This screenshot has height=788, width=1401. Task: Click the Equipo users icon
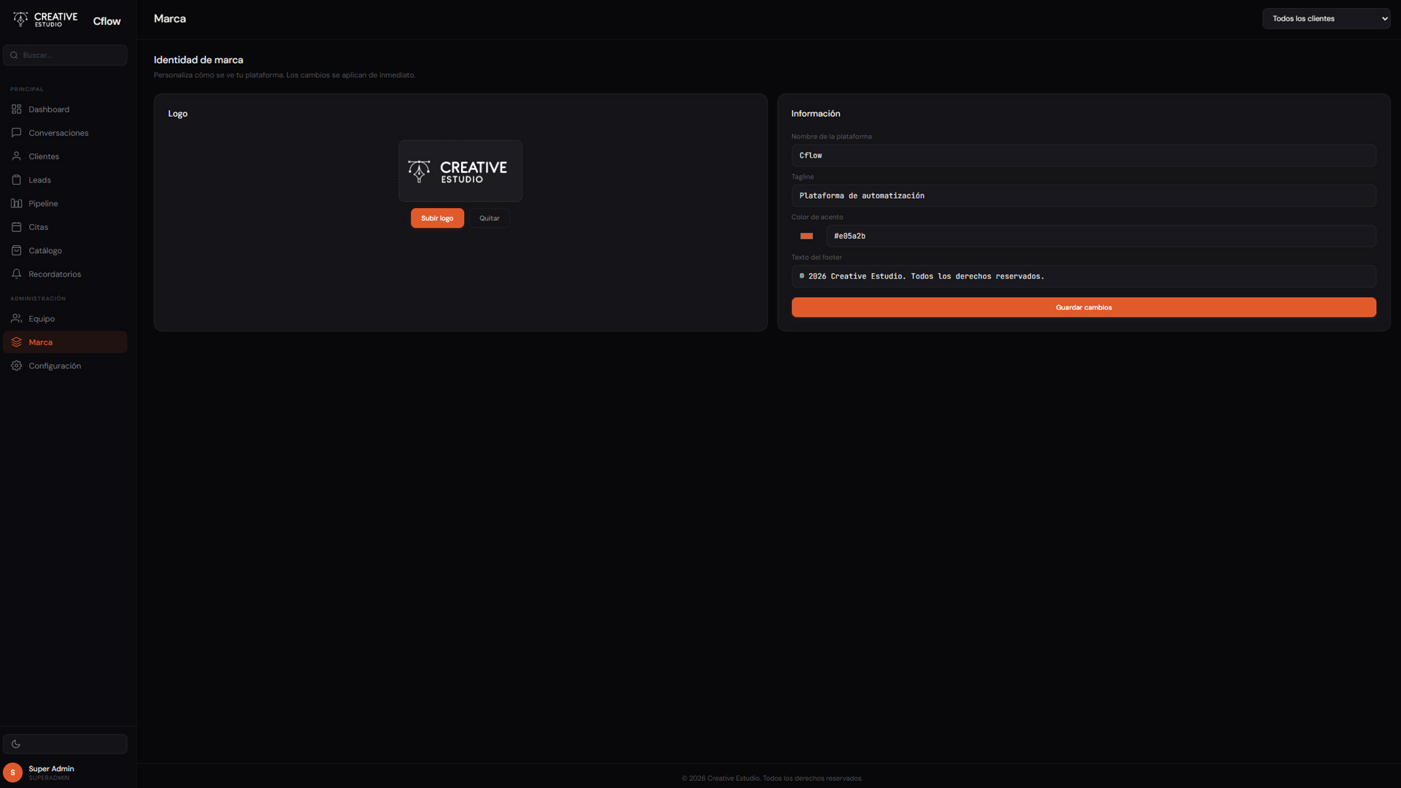click(x=16, y=319)
